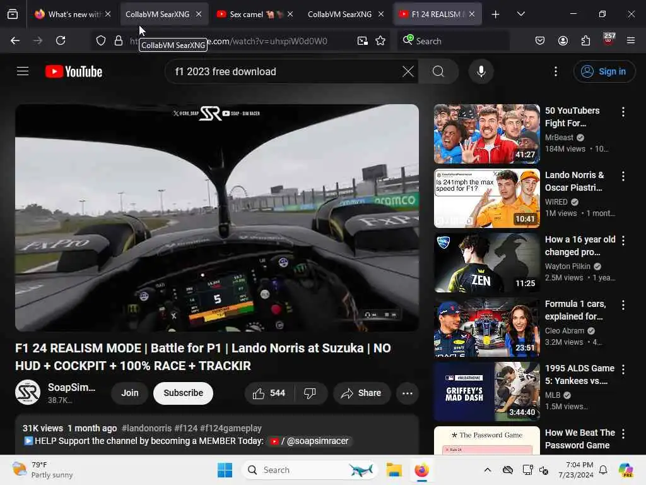Clear the YouTube search query
Screen dimensions: 646x485
(x=408, y=71)
